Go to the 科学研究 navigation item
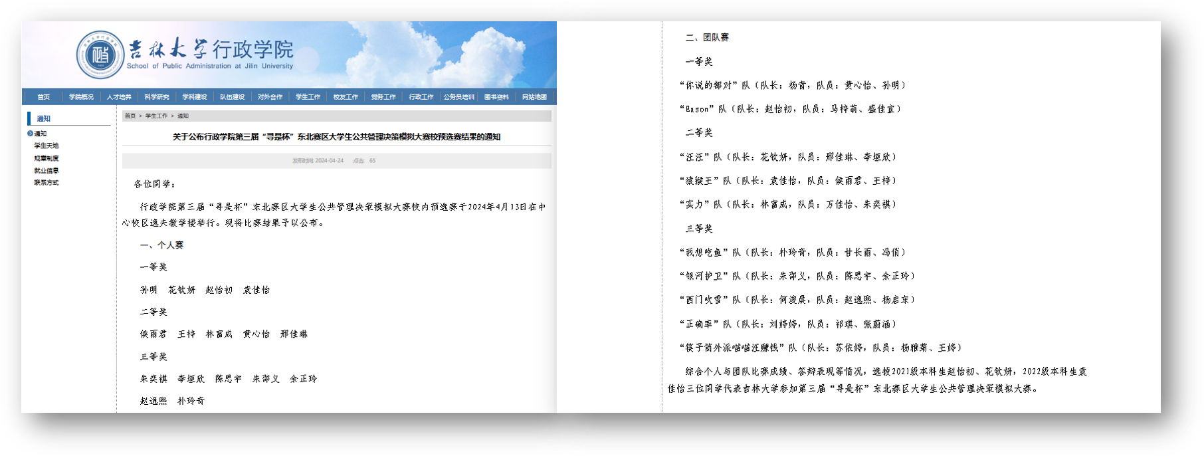Image resolution: width=1204 pixels, height=456 pixels. pos(157,97)
